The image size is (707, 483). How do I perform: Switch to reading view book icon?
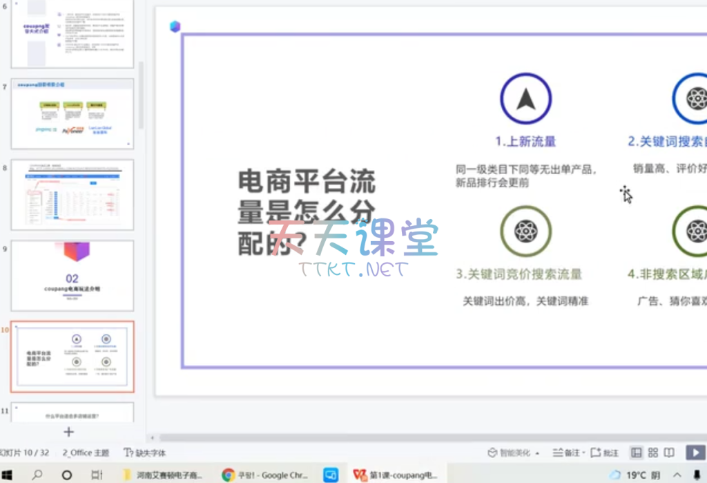669,453
